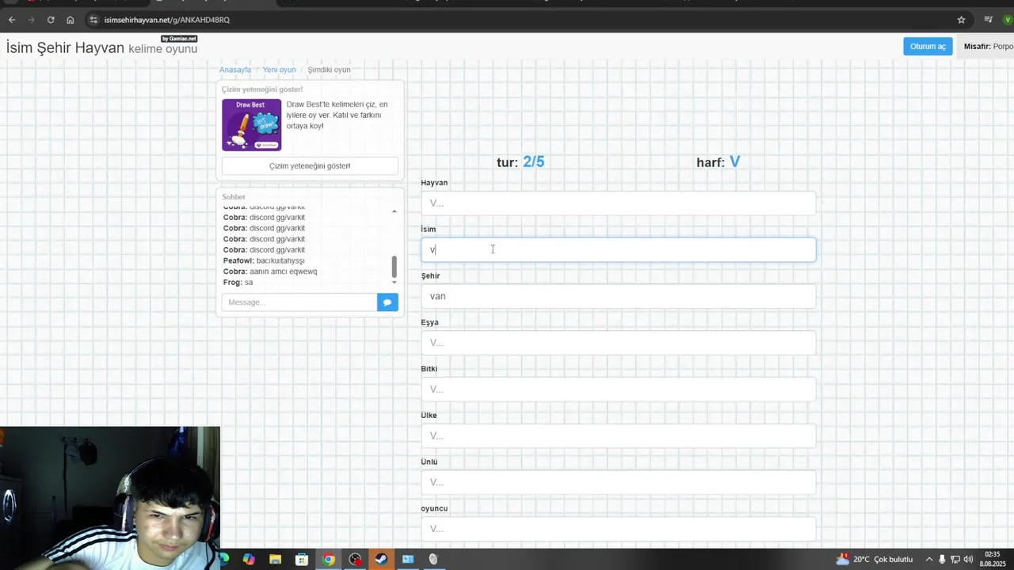Click the Oturum aç button
Viewport: 1014px width, 570px height.
pyautogui.click(x=928, y=46)
